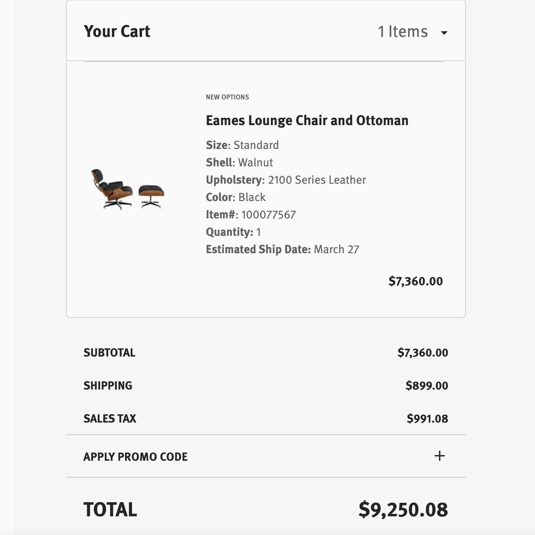Screen dimensions: 535x535
Task: Click the Apply Promo Code label
Action: pyautogui.click(x=135, y=457)
